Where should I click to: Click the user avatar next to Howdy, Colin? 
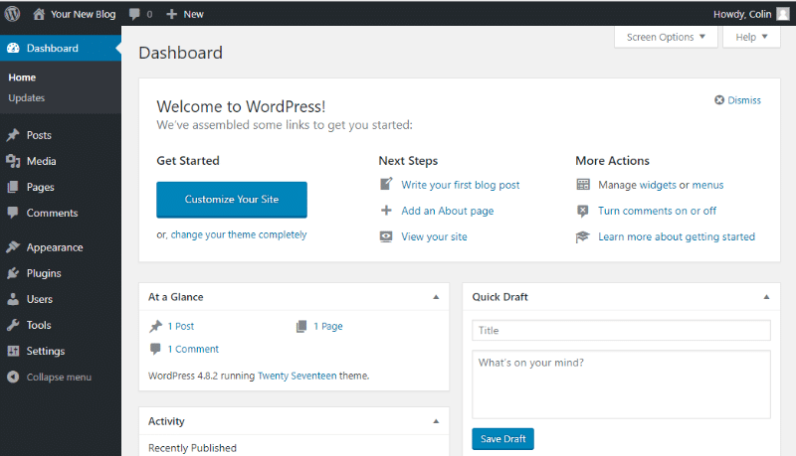(783, 14)
